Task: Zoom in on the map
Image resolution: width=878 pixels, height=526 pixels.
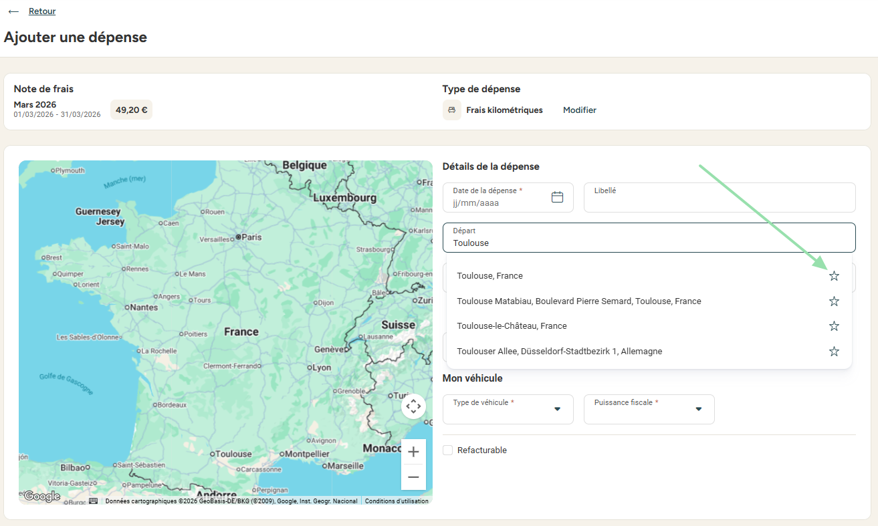Action: pyautogui.click(x=413, y=452)
